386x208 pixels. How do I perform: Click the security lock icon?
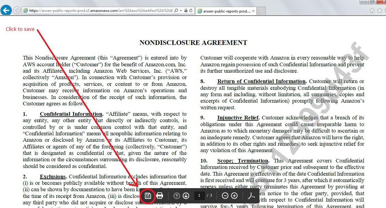(x=186, y=10)
